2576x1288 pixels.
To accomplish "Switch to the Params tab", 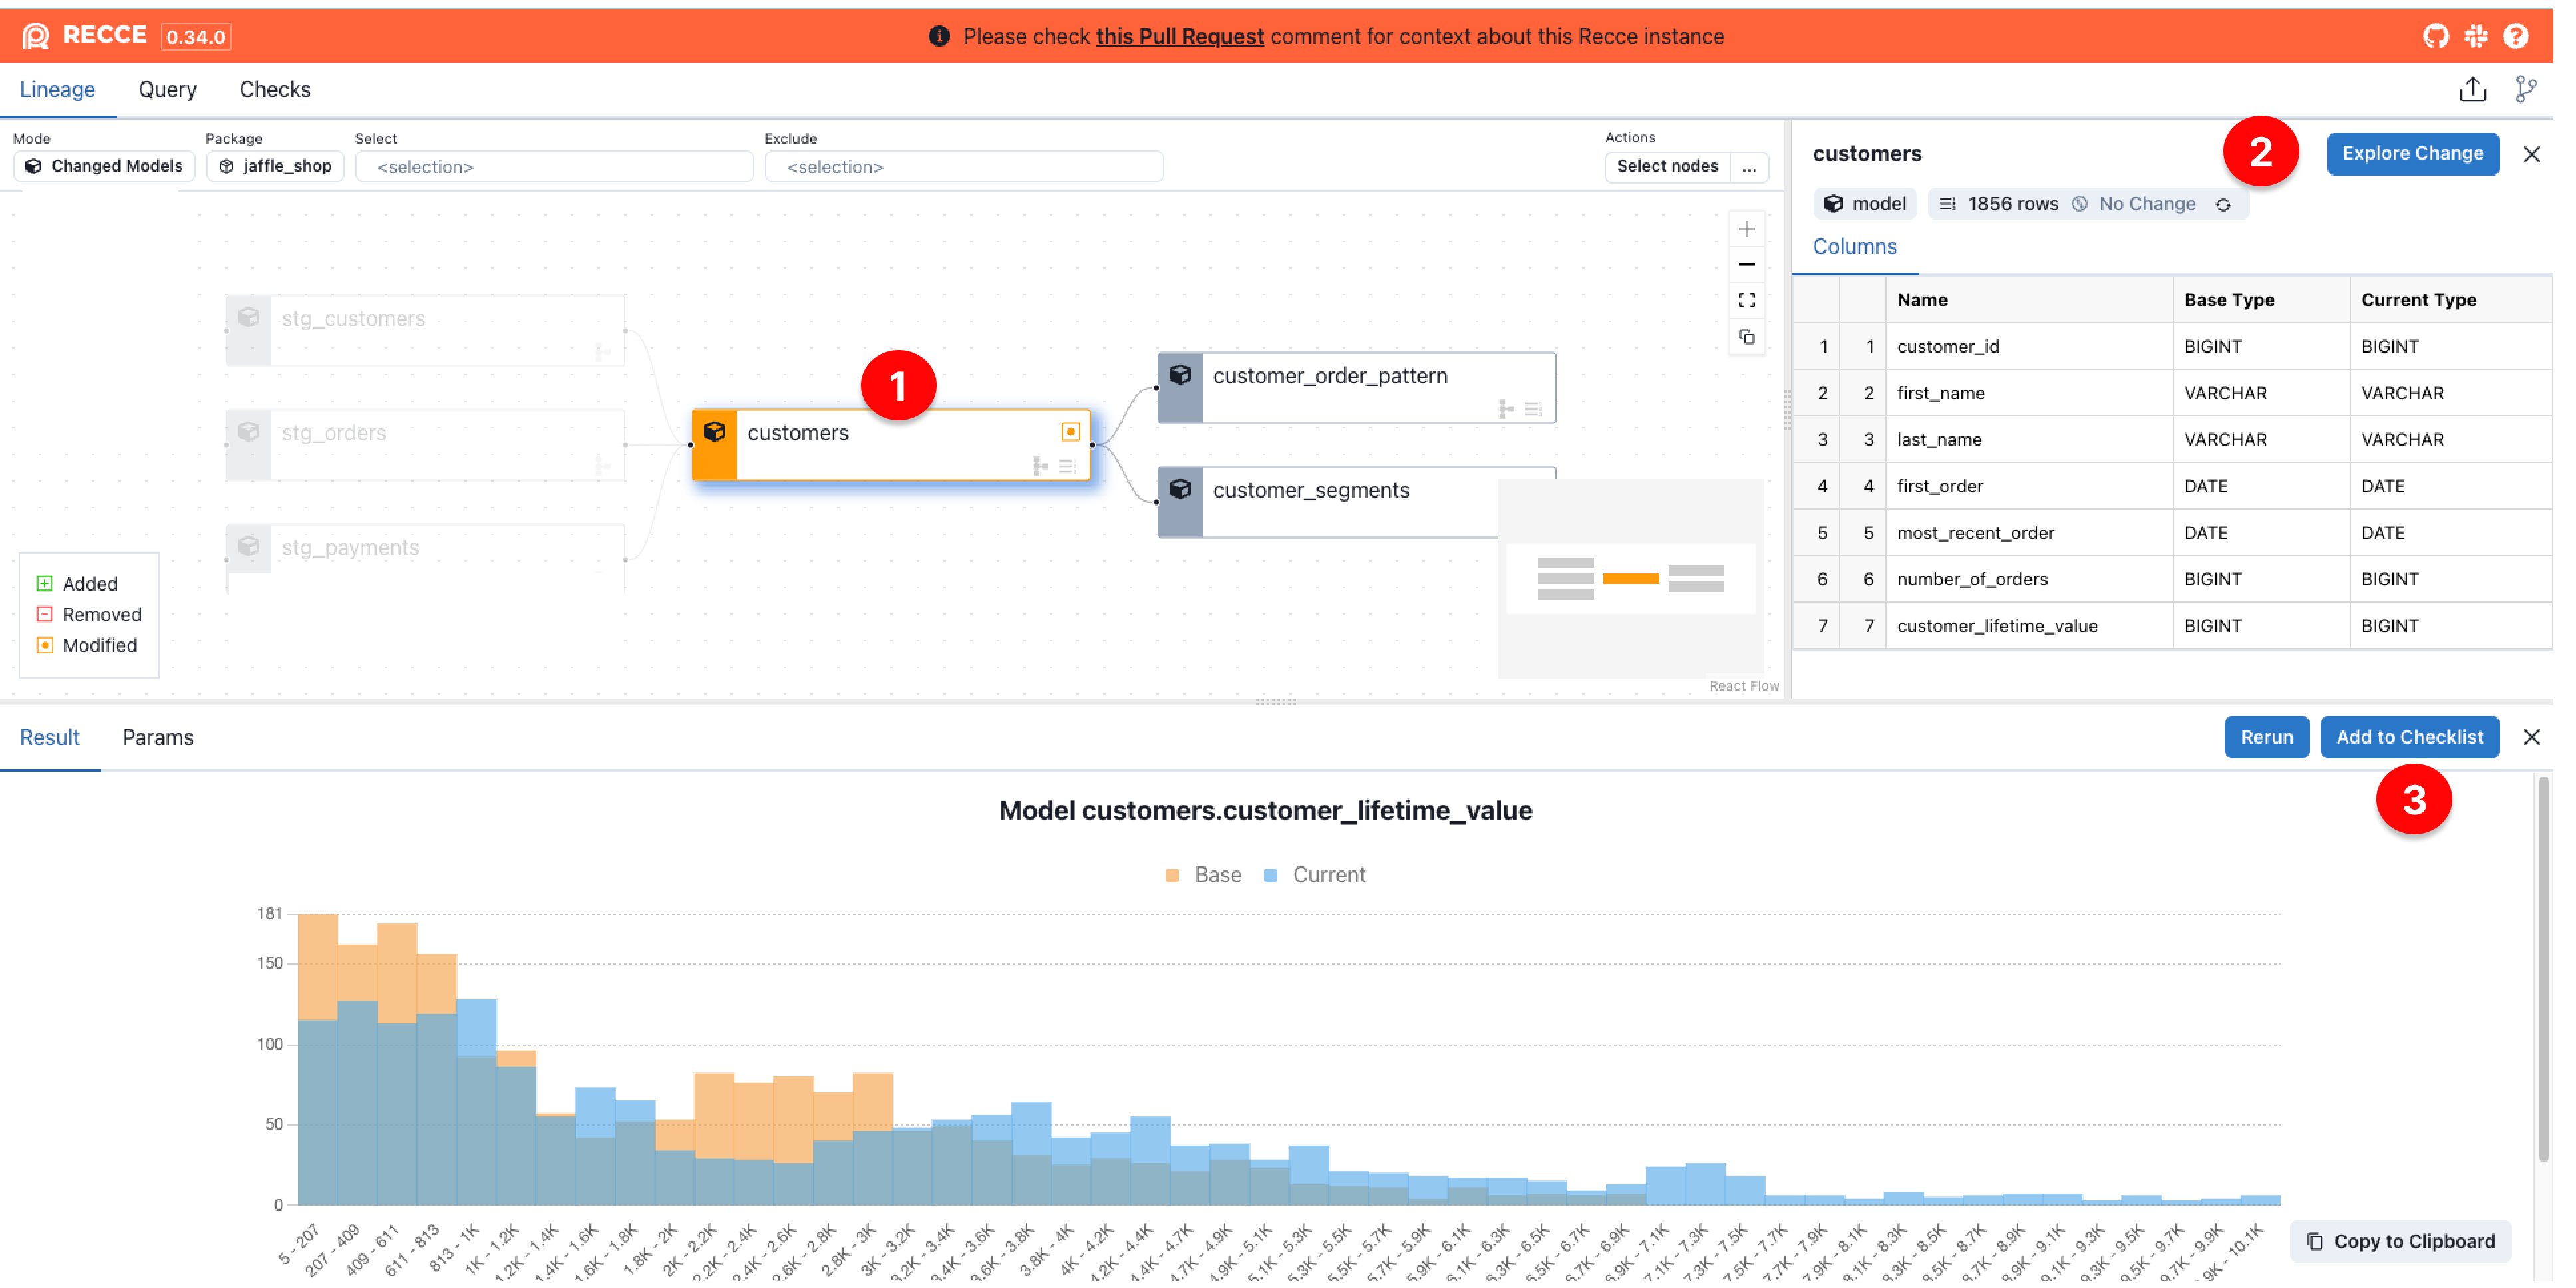I will (x=158, y=737).
